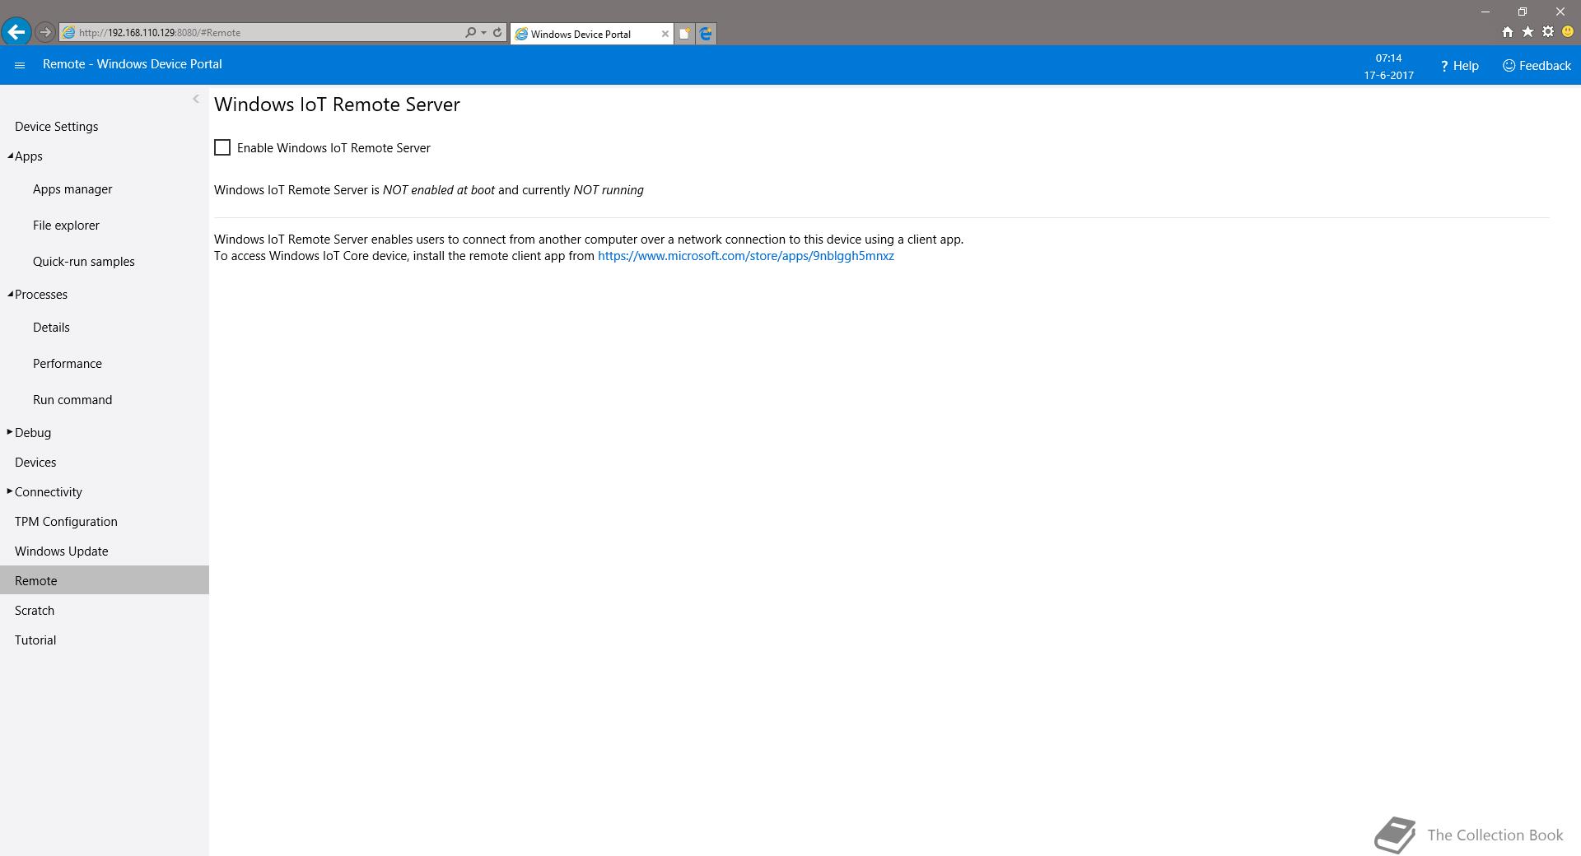1581x856 pixels.
Task: Open the Performance page
Action: click(x=68, y=364)
